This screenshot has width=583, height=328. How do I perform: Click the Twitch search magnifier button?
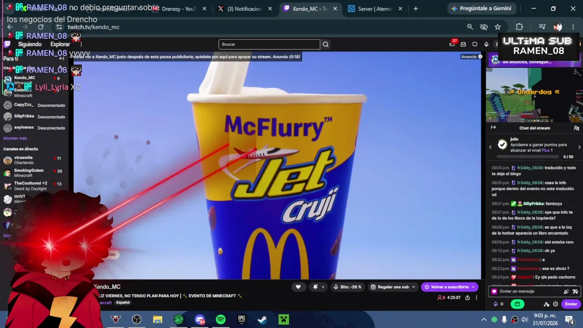[326, 44]
